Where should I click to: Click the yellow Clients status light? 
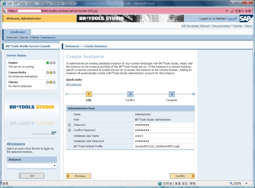(51, 82)
